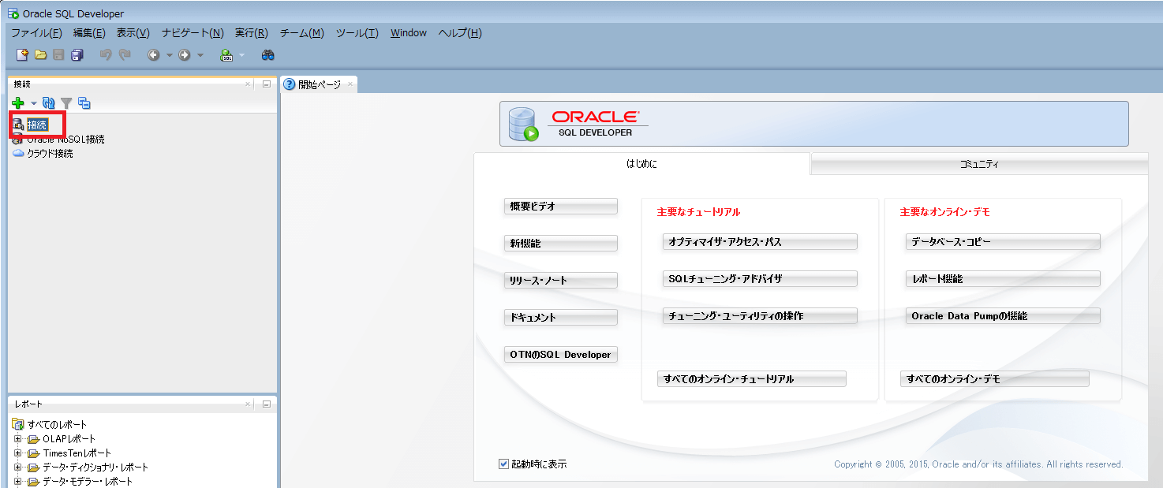Viewport: 1163px width, 488px height.
Task: Select the 開始ページ document tab
Action: click(x=319, y=84)
